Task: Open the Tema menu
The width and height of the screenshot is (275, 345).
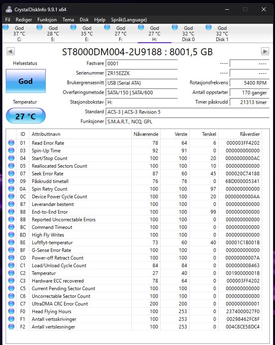Action: tap(68, 20)
